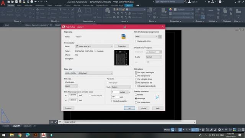Open the plot style table dropdown
This screenshot has height=138, width=245.
click(146, 36)
